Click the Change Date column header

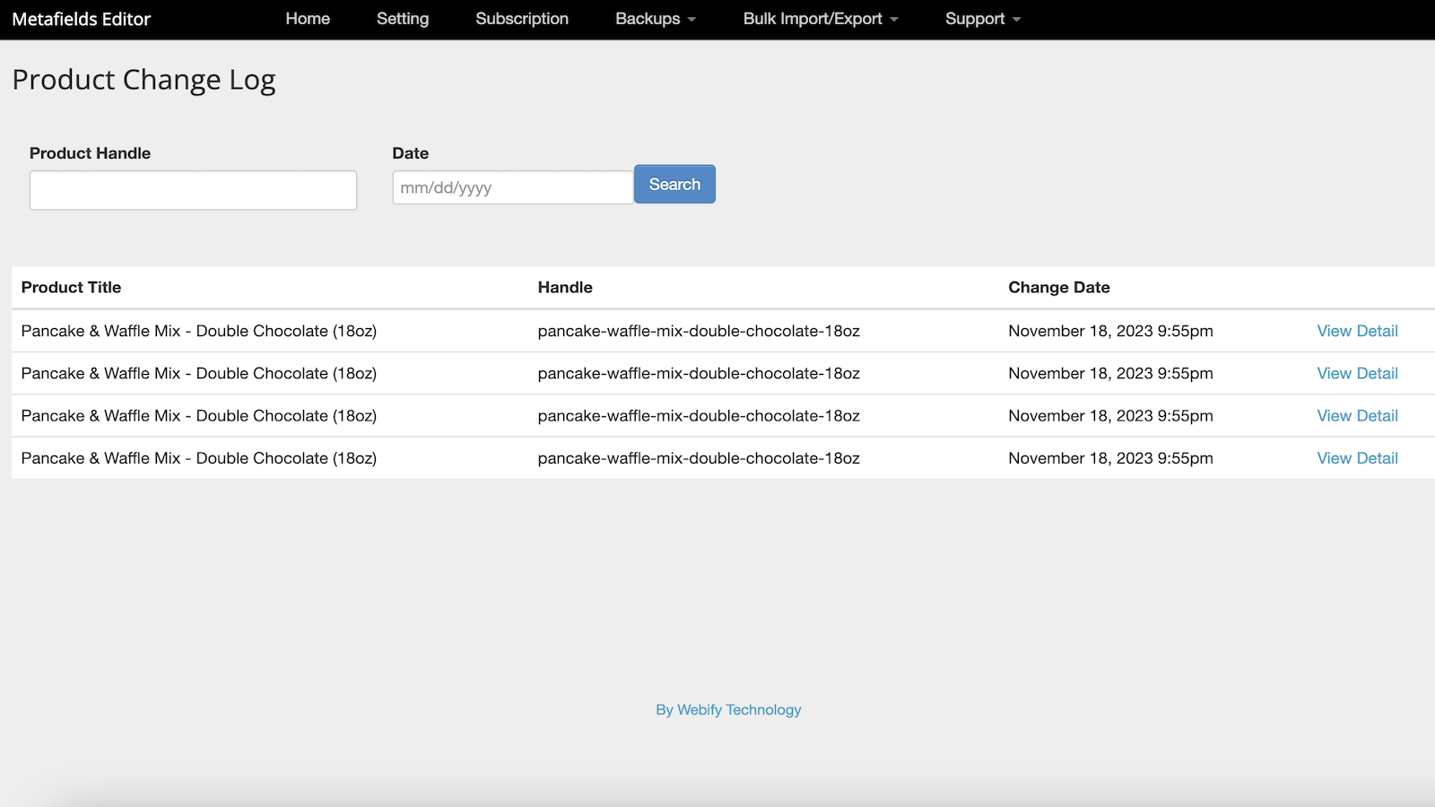[x=1058, y=287]
